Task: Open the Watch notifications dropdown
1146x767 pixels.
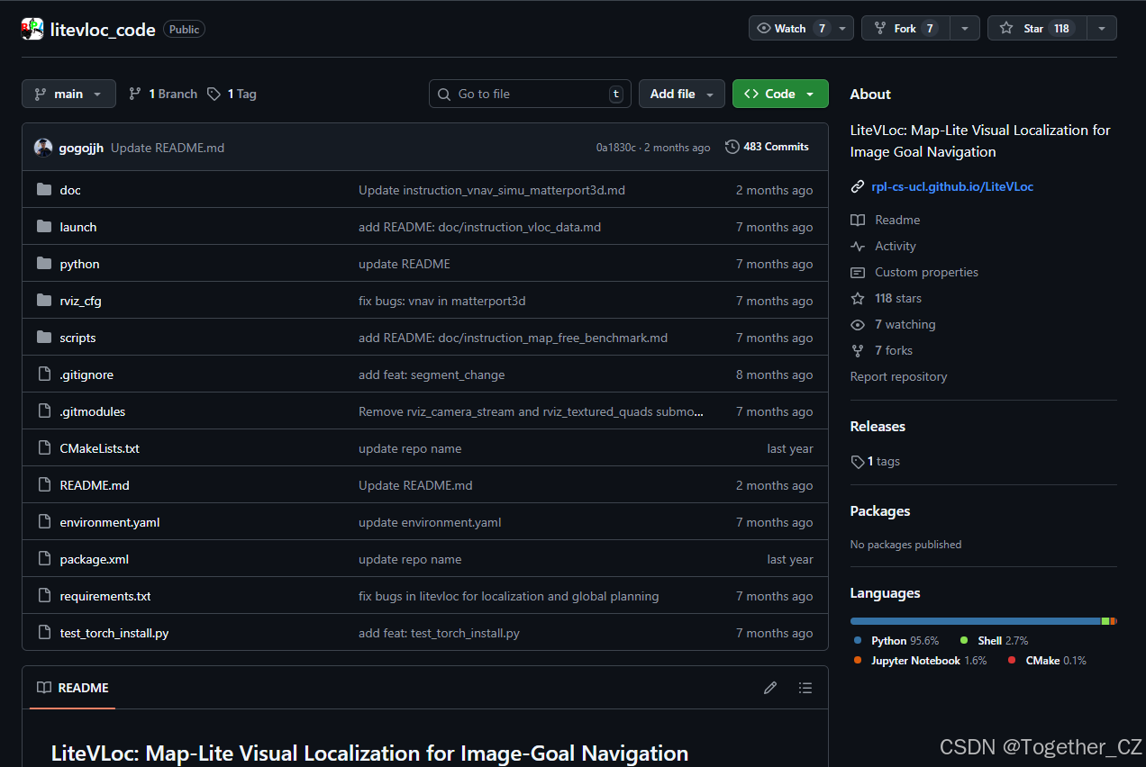Action: coord(801,28)
